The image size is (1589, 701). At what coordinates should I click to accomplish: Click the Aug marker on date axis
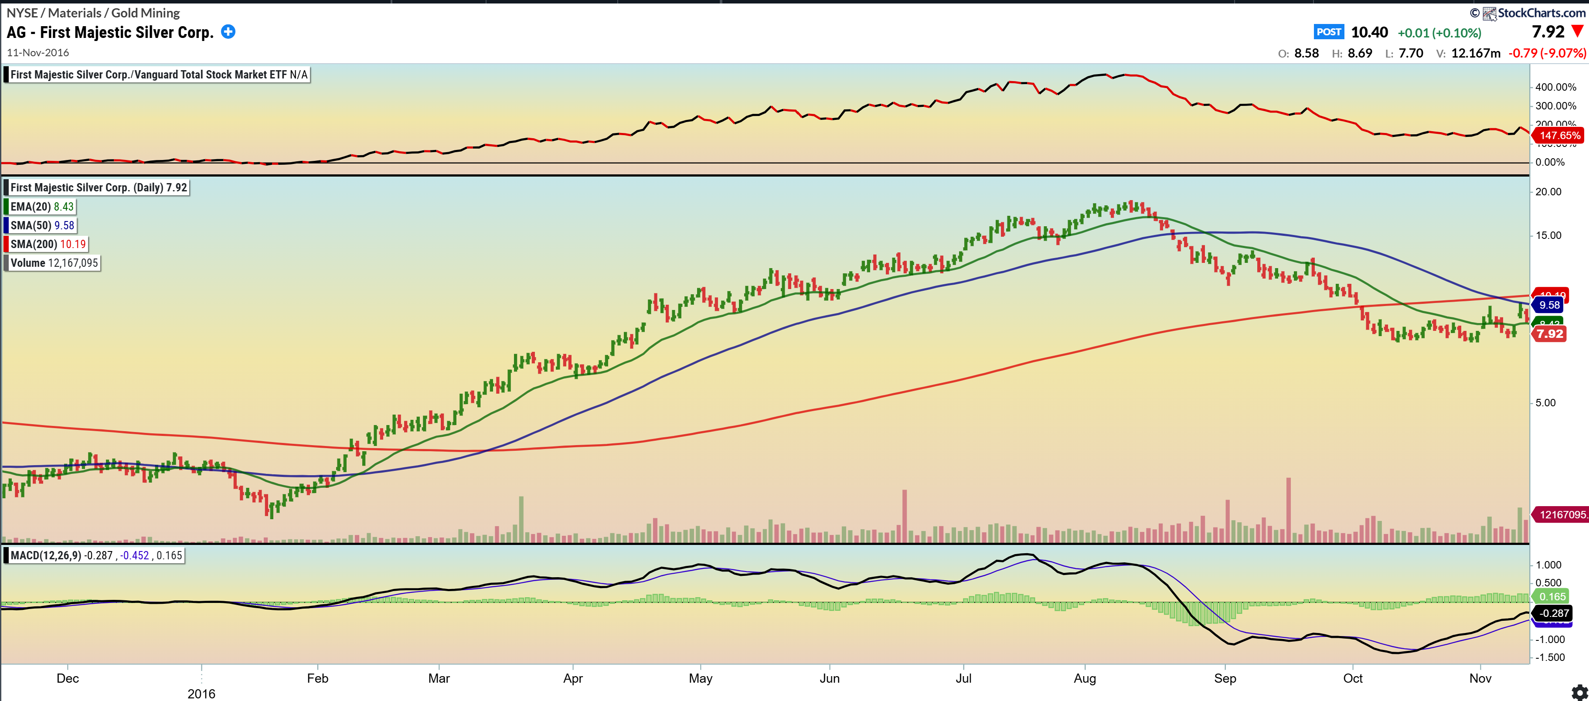(1085, 678)
